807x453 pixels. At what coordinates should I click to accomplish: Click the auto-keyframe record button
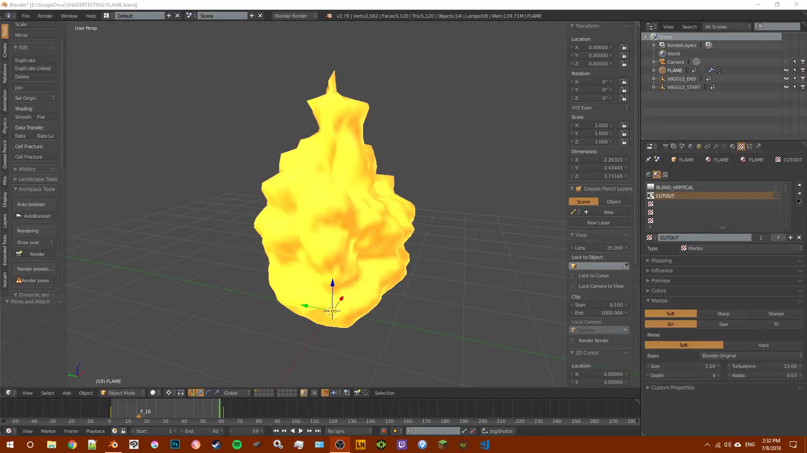pyautogui.click(x=383, y=431)
